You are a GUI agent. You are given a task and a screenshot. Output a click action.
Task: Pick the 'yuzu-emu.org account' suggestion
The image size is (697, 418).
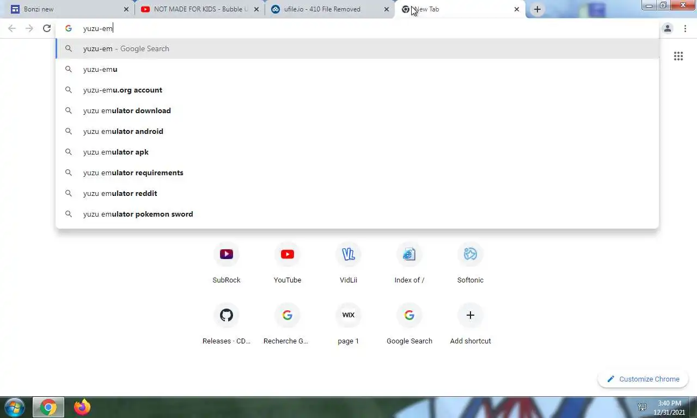click(x=357, y=90)
